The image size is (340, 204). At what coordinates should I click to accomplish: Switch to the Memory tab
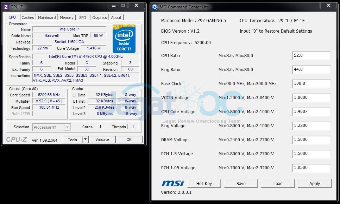click(x=67, y=18)
